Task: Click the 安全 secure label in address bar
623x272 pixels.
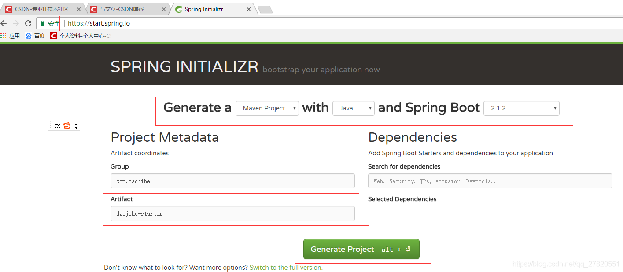Action: coord(54,23)
